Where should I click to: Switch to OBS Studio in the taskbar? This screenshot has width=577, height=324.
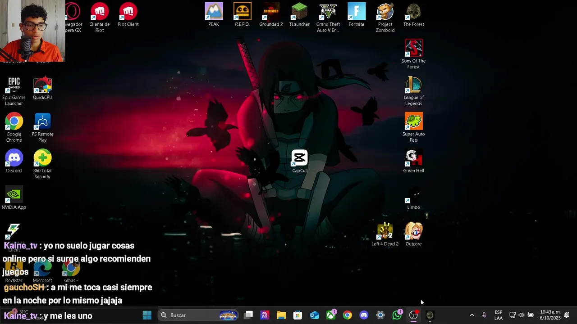pyautogui.click(x=413, y=315)
